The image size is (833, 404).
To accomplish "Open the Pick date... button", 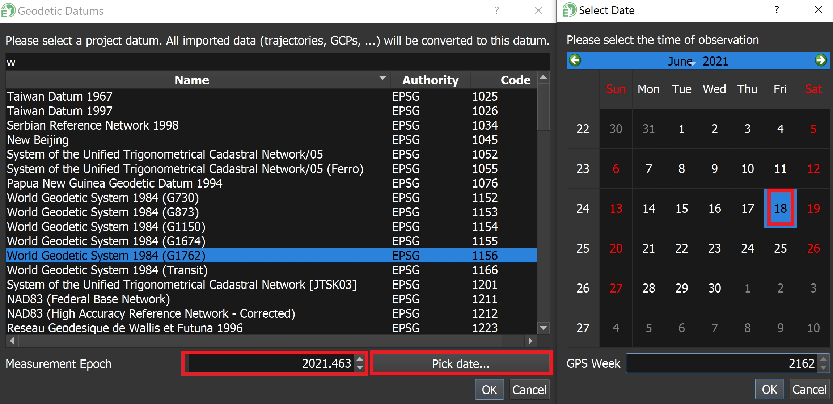I will pyautogui.click(x=461, y=363).
